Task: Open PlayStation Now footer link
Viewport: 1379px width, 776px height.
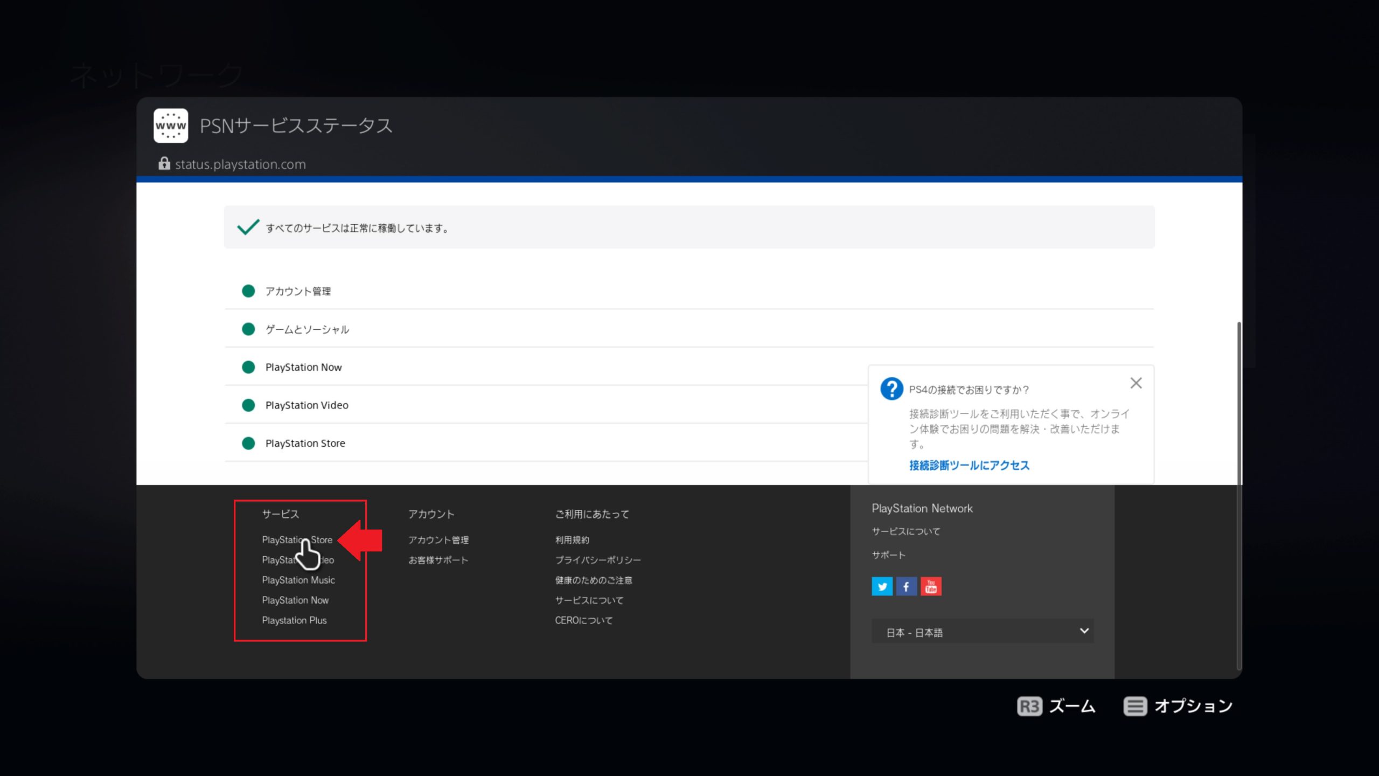Action: pos(295,600)
